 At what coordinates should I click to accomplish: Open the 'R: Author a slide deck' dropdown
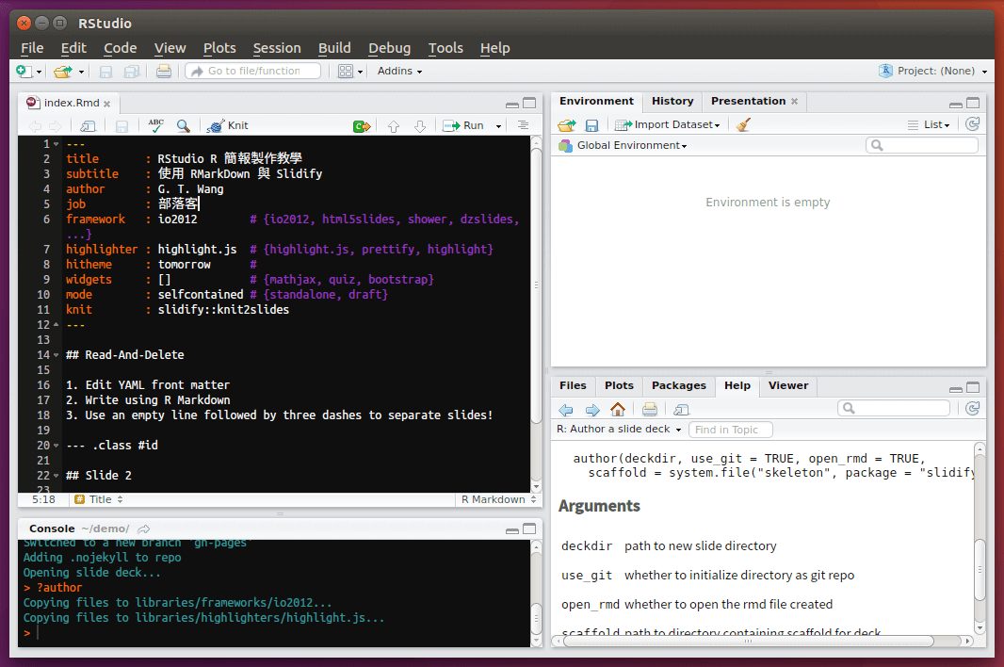(619, 430)
